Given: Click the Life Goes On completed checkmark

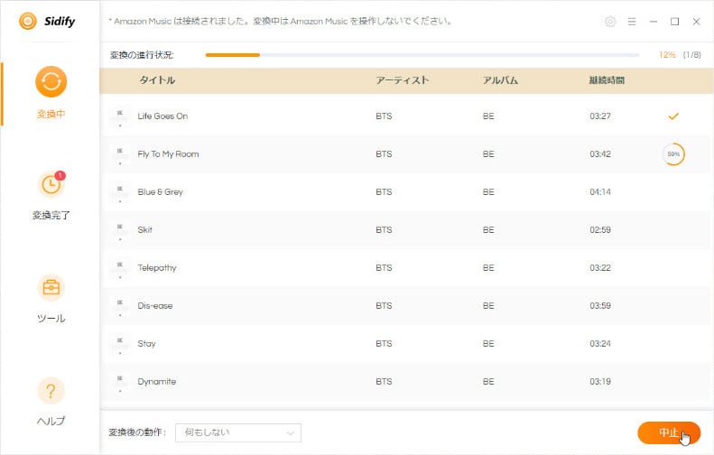Looking at the screenshot, I should (x=673, y=116).
